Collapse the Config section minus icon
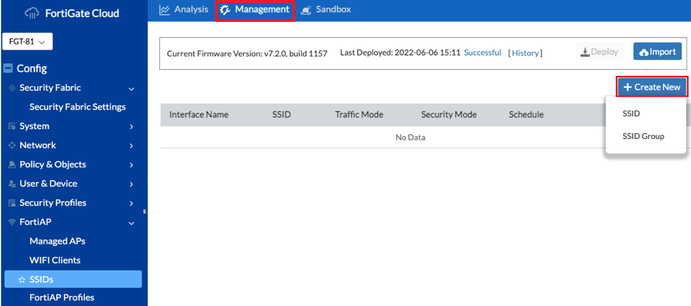 coord(8,69)
